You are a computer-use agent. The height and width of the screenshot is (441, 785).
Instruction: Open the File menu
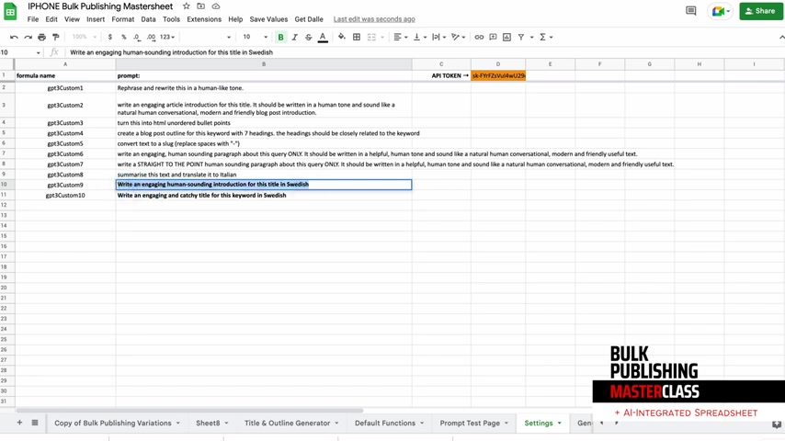click(x=33, y=19)
